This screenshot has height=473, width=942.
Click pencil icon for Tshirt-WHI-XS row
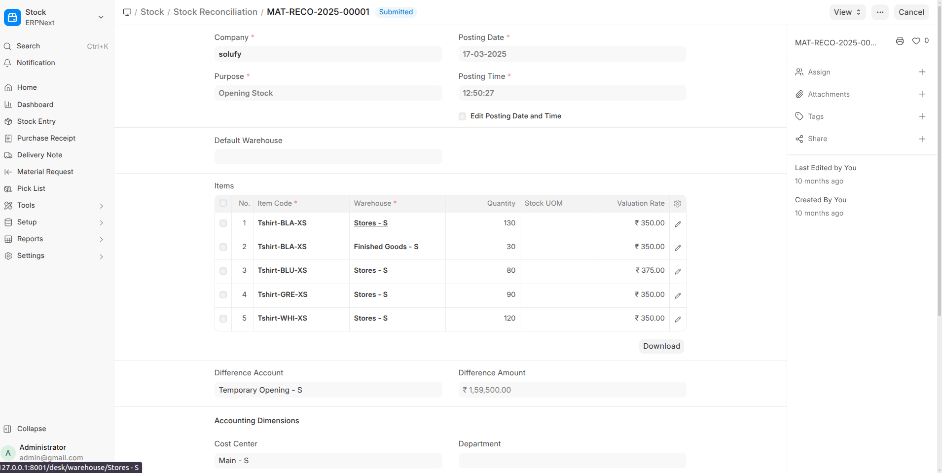pyautogui.click(x=678, y=319)
